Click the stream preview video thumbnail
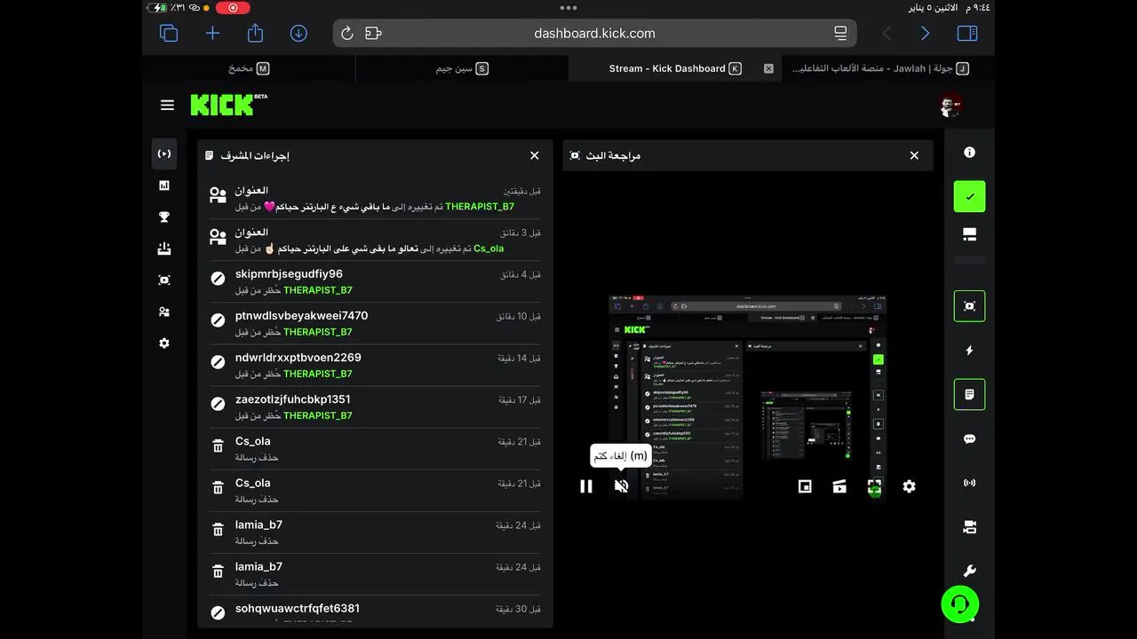The height and width of the screenshot is (639, 1137). [x=748, y=397]
